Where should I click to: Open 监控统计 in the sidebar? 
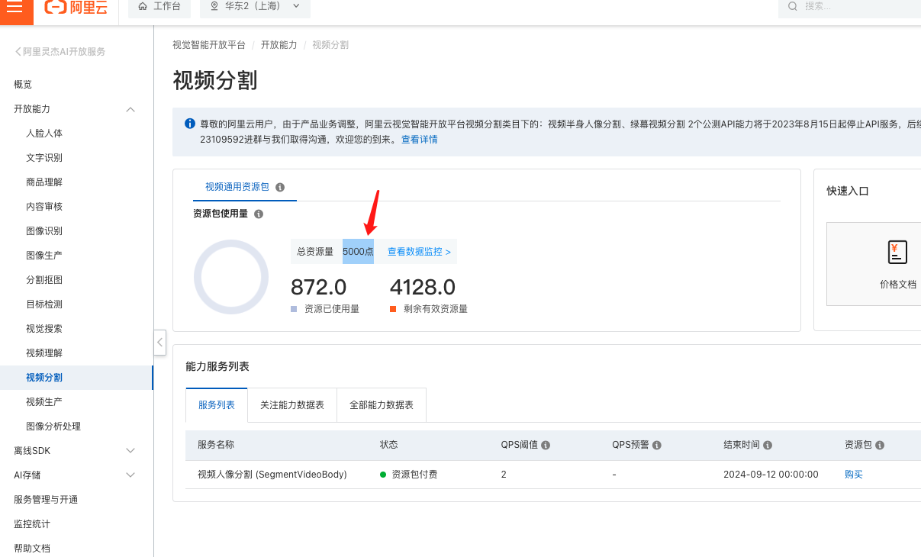click(32, 524)
